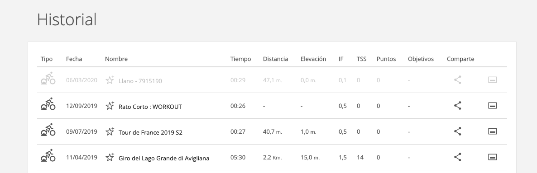
Task: Favorite the Rato Corto : WORKOUT activity star
Action: pyautogui.click(x=110, y=106)
